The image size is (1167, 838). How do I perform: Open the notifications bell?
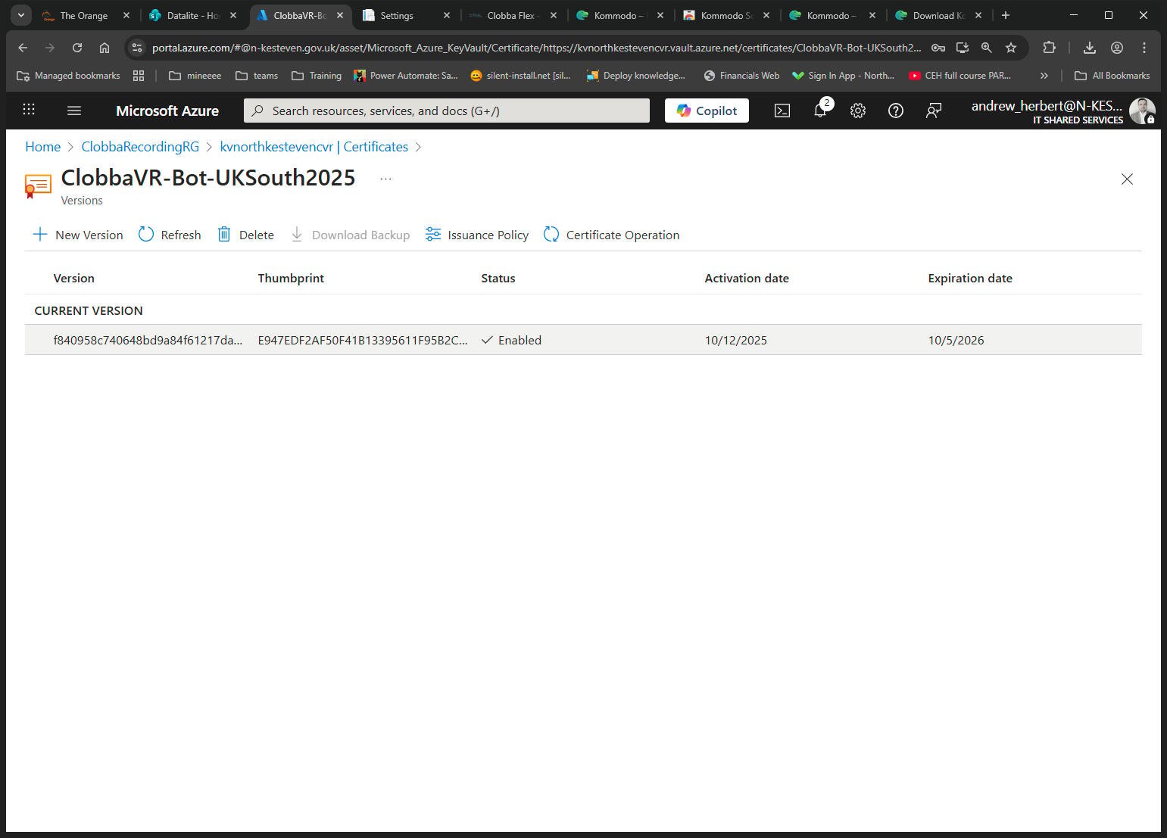(820, 111)
